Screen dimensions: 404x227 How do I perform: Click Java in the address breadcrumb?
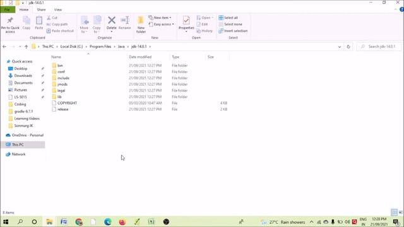[x=121, y=47]
